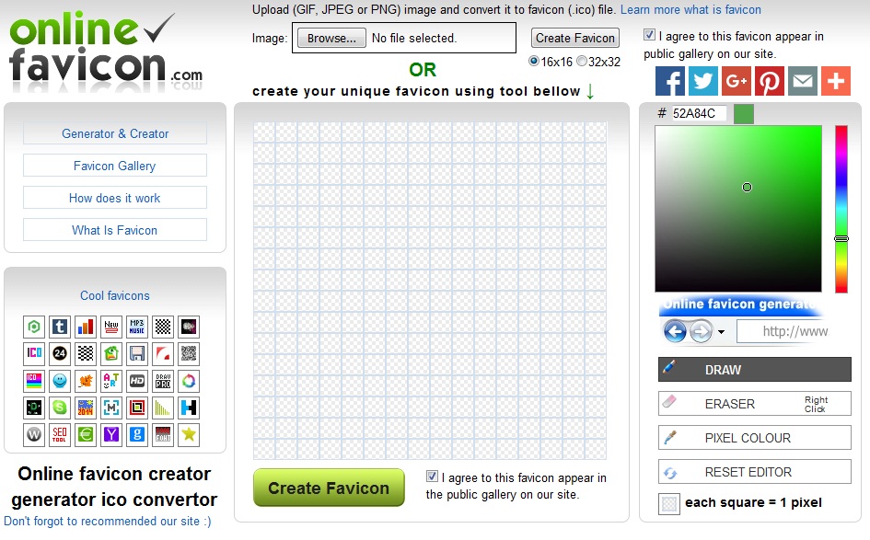Select the SEO Tool favicon
Screen dimensions: 870x540
(x=59, y=434)
